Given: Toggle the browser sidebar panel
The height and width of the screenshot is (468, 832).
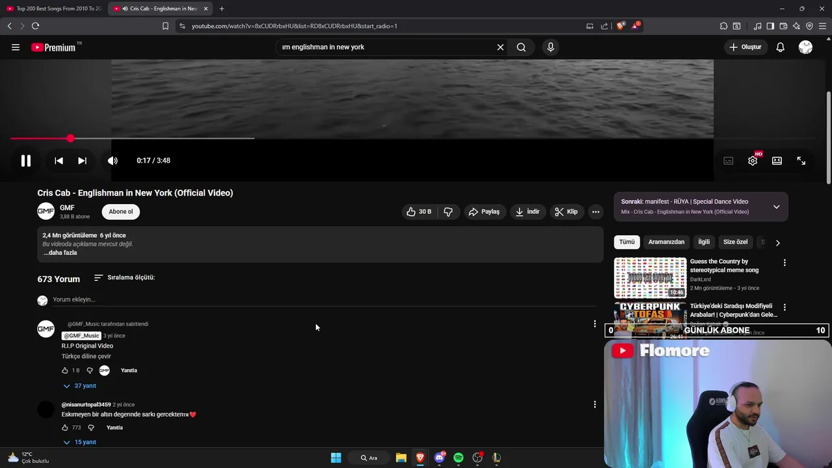Looking at the screenshot, I should [770, 26].
